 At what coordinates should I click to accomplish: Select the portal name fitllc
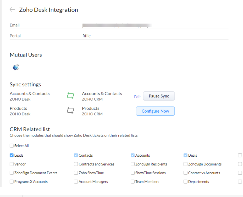86,36
